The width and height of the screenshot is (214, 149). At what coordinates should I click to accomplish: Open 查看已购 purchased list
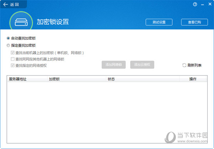click(x=194, y=22)
